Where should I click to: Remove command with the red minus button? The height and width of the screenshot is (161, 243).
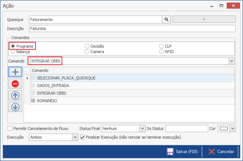(x=15, y=84)
